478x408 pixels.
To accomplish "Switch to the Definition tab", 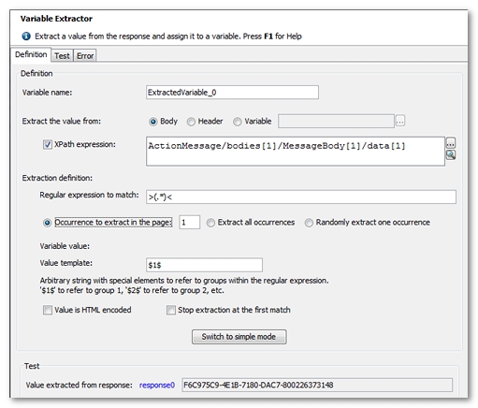I will click(31, 54).
